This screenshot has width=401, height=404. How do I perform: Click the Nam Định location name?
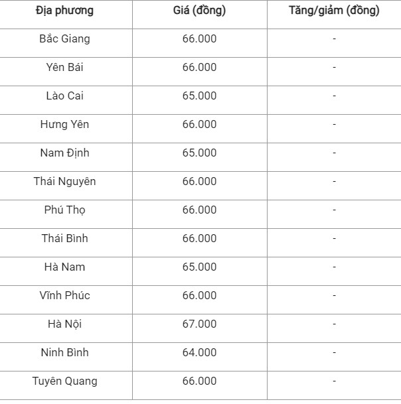point(64,153)
